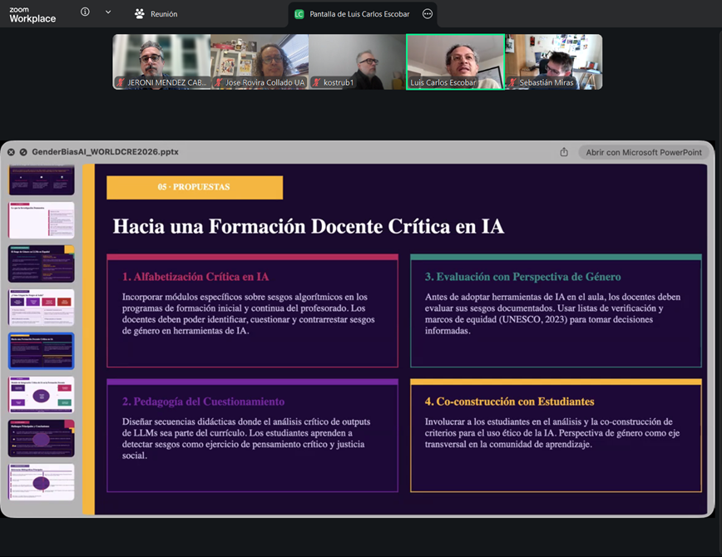Click paragraph starting Incorporar módulos específicos
Viewport: 722px width, 557px height.
click(x=248, y=313)
